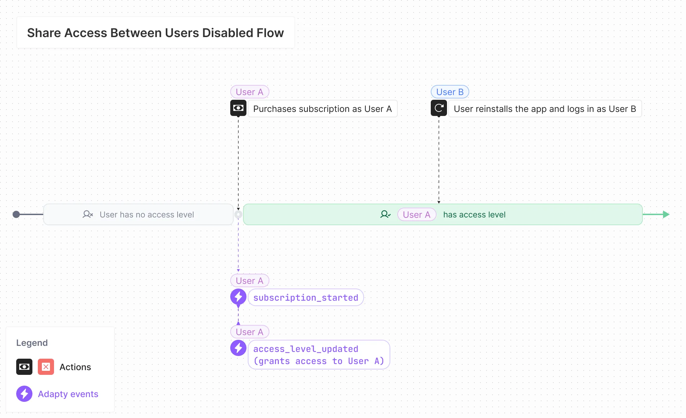Viewport: 686px width, 418px height.
Task: Select the User A tag above purchase action
Action: (x=249, y=92)
